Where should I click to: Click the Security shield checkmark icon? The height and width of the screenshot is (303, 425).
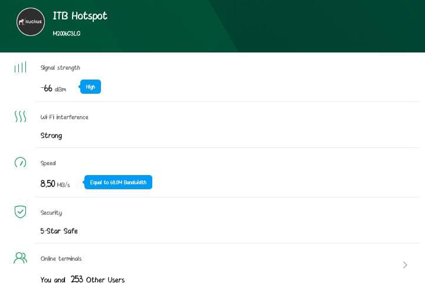[x=20, y=211]
